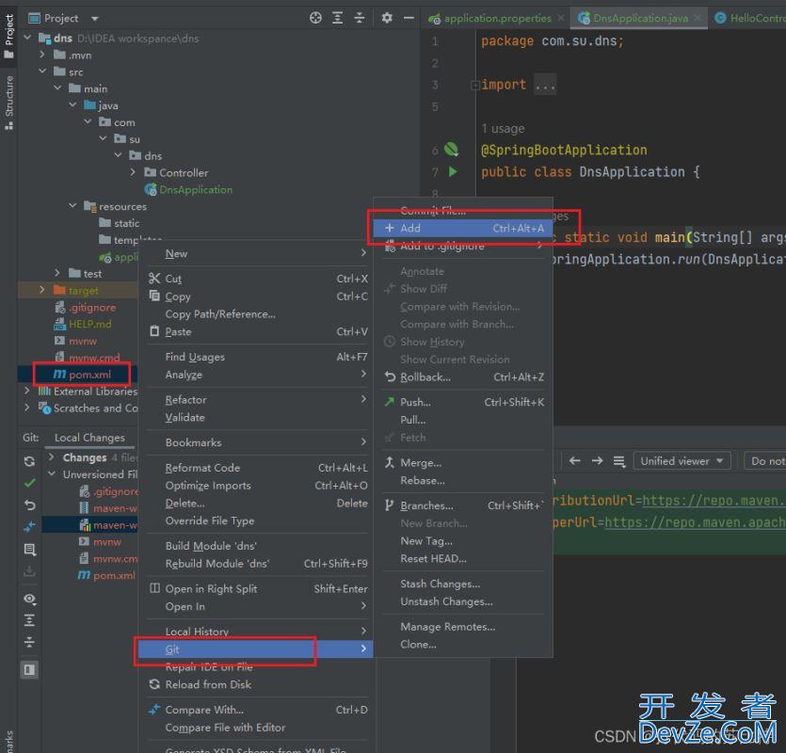Viewport: 786px width, 753px height.
Task: Choose Add in Git submenu
Action: 464,228
